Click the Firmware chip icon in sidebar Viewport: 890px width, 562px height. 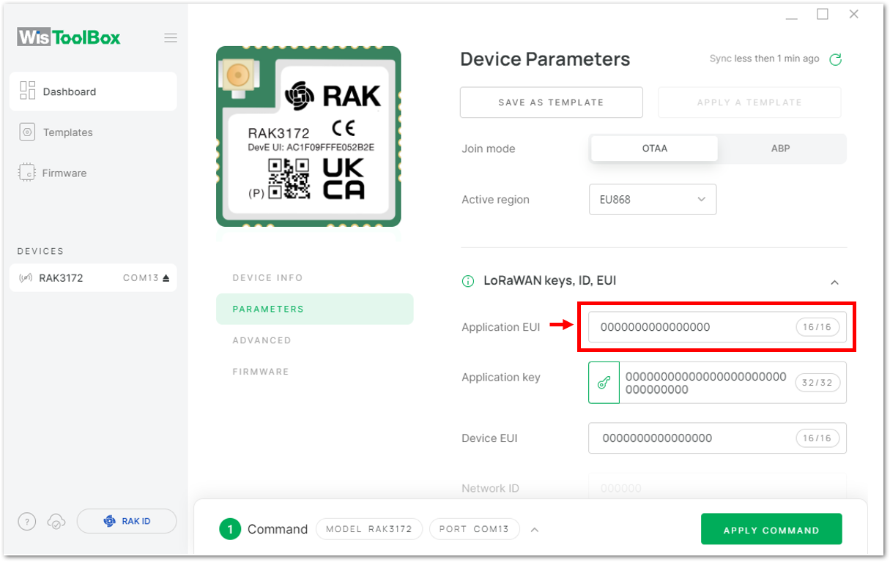pyautogui.click(x=27, y=173)
